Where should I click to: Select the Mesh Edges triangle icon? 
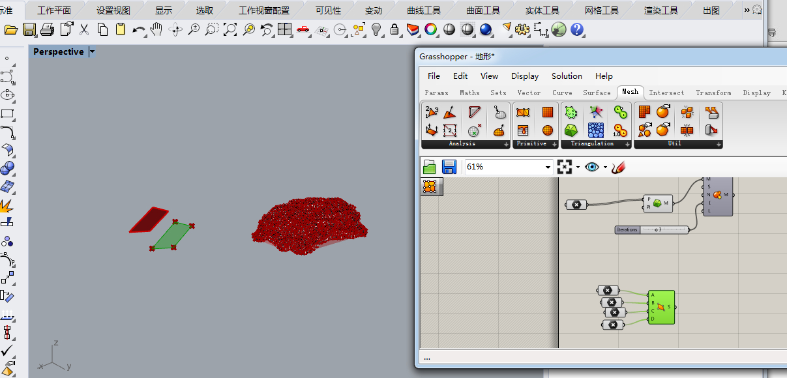click(475, 112)
